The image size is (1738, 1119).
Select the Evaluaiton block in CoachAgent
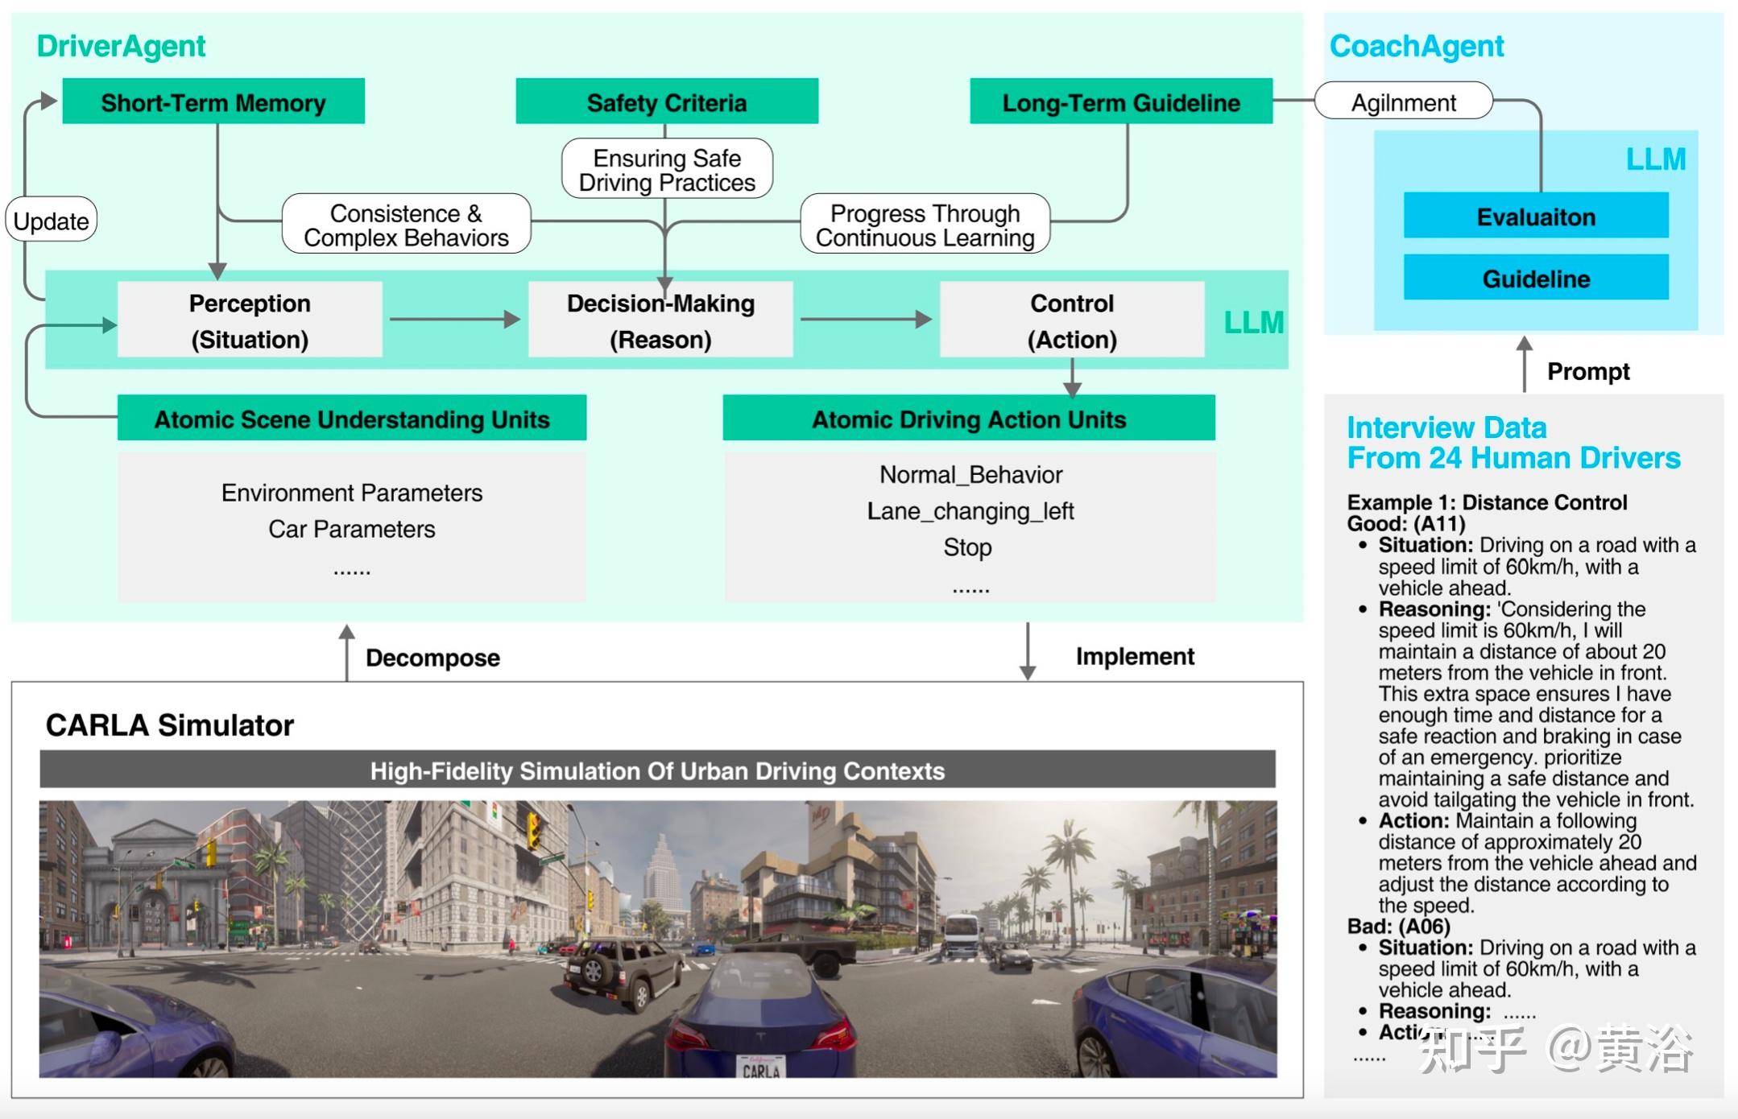(x=1535, y=216)
